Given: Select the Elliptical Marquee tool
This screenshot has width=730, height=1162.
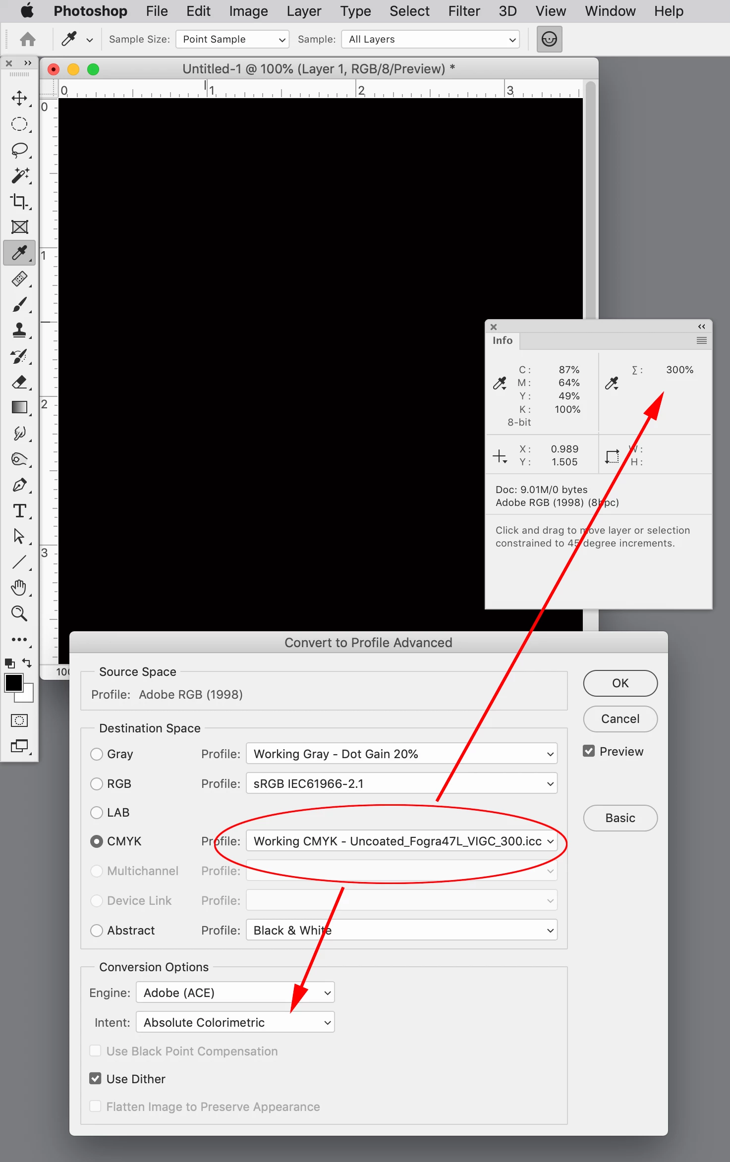Looking at the screenshot, I should click(19, 124).
